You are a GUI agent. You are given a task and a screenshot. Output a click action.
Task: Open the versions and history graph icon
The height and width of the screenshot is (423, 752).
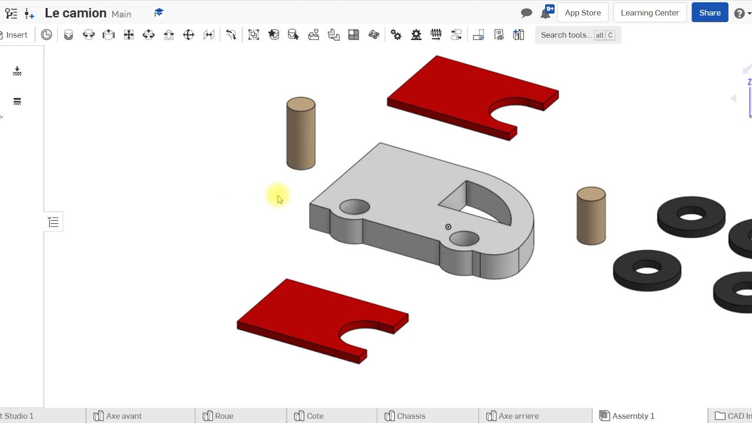[11, 14]
